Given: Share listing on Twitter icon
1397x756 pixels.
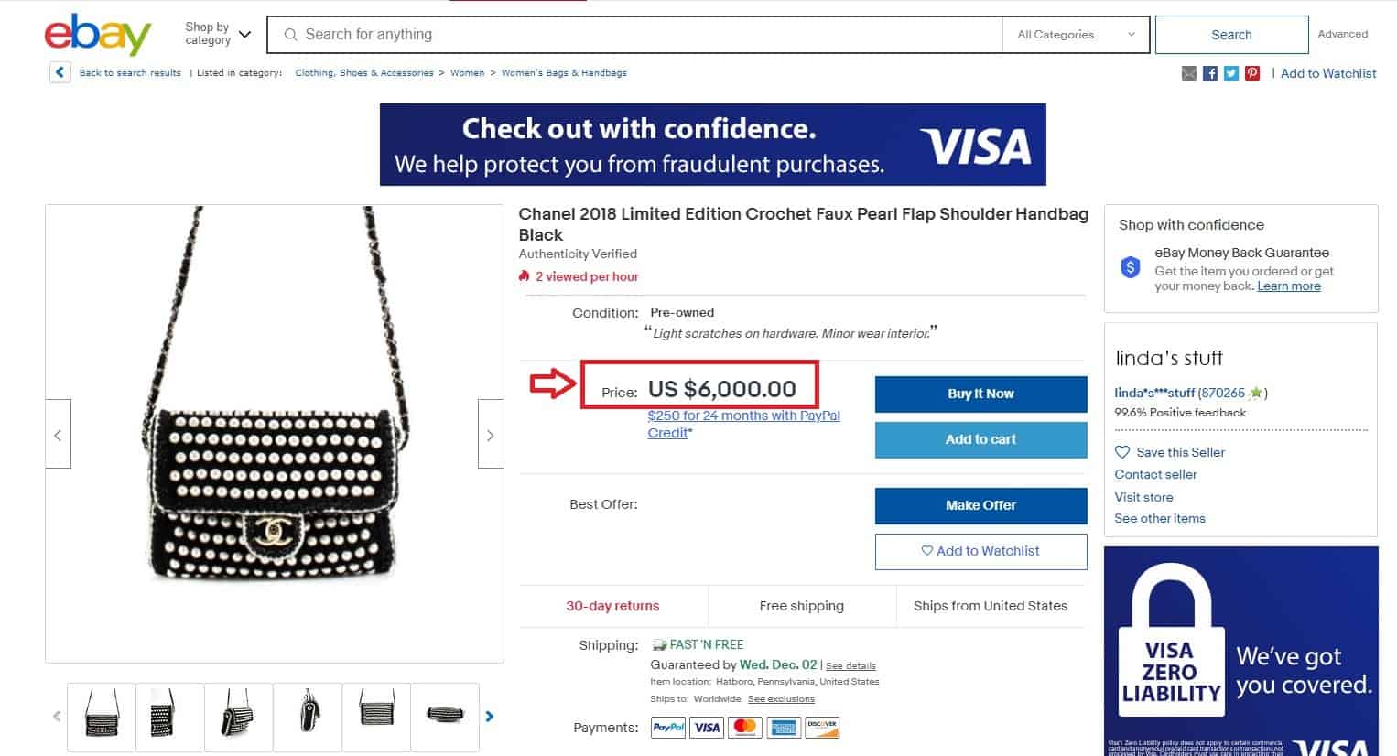Looking at the screenshot, I should point(1231,73).
